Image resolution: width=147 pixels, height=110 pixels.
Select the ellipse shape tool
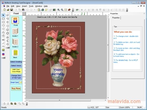click(3, 25)
